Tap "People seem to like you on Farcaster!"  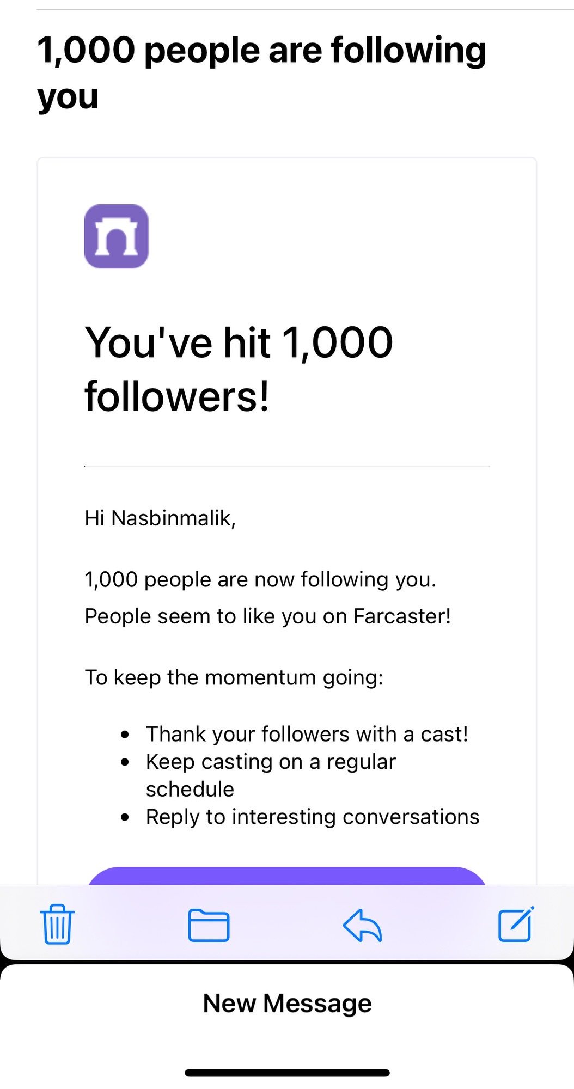[x=267, y=616]
